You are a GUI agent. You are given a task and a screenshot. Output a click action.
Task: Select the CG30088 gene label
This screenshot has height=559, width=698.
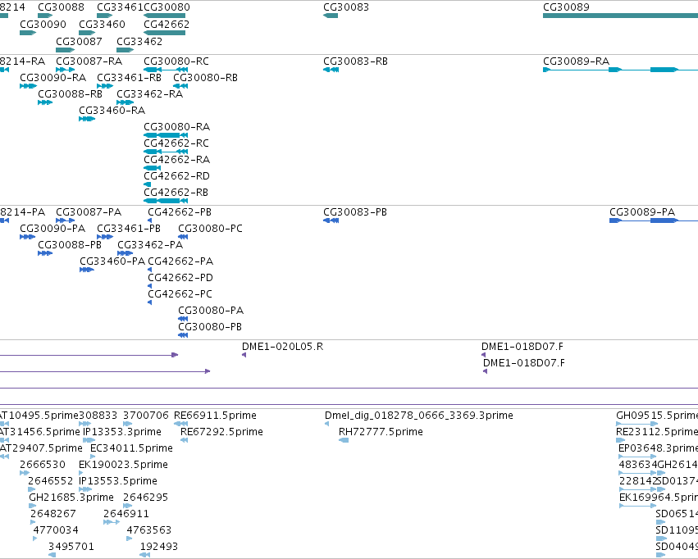tap(61, 7)
